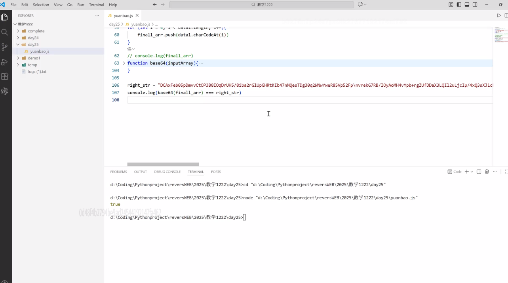Open the chat dropdown arrow beside Copilot icon
Viewport: 508px width, 283px height.
(x=365, y=5)
